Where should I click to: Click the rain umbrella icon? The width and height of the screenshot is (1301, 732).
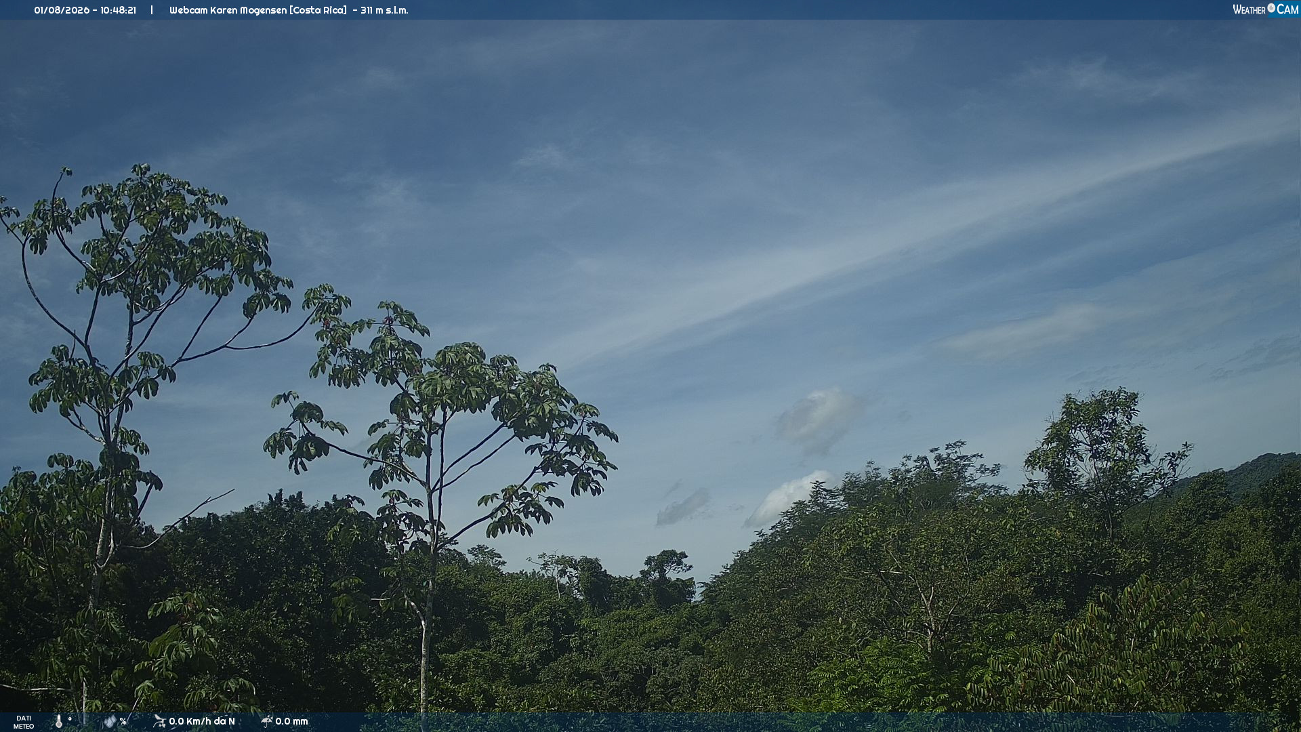267,721
